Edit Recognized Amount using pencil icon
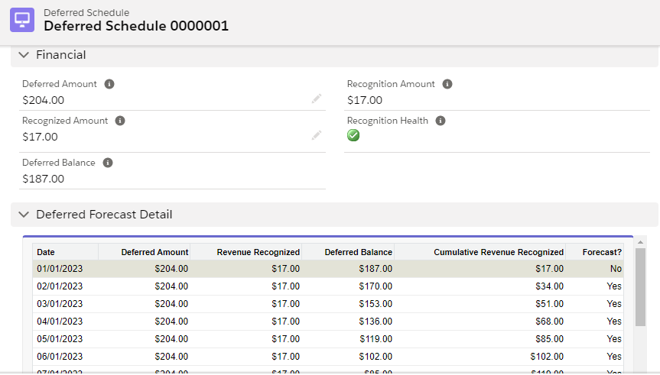 (317, 135)
